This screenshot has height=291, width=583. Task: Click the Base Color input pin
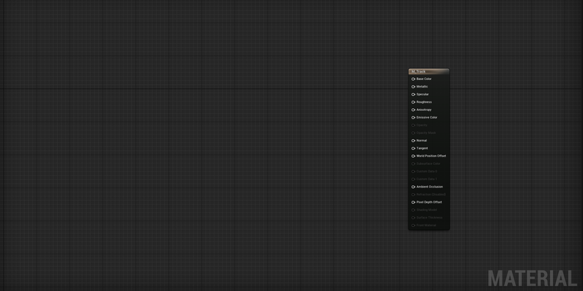coord(413,79)
